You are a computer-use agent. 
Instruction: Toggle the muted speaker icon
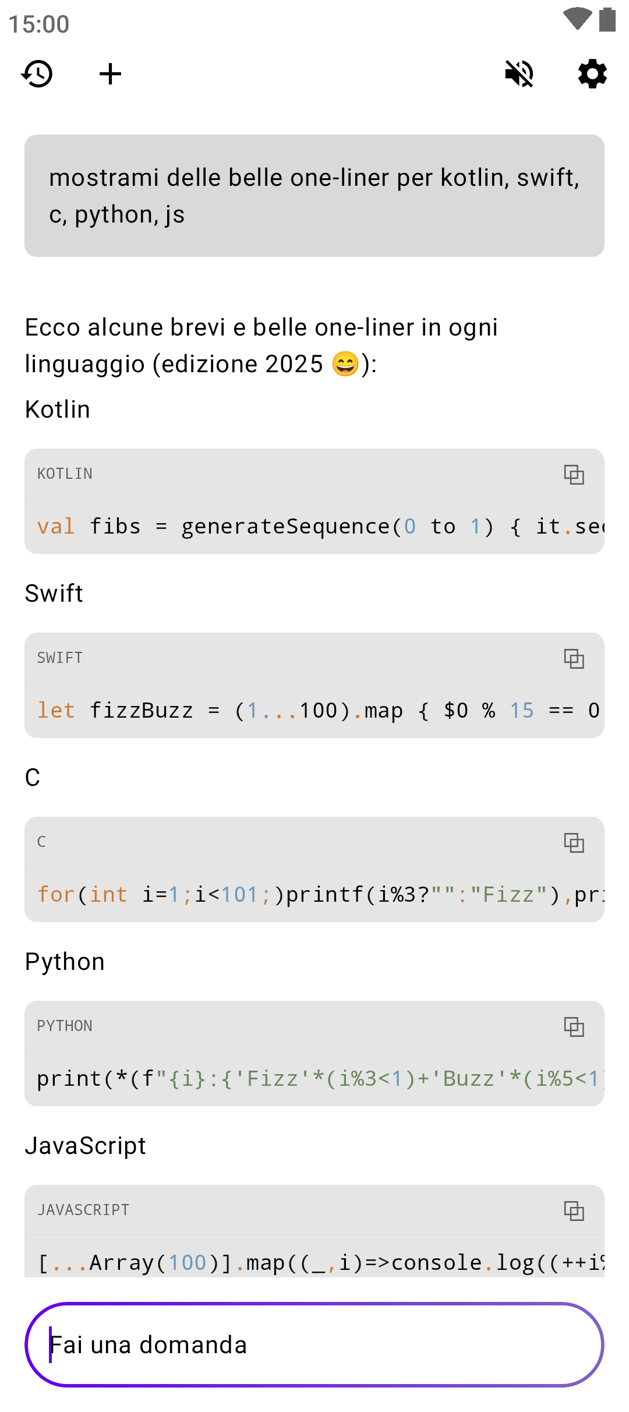[x=519, y=74]
